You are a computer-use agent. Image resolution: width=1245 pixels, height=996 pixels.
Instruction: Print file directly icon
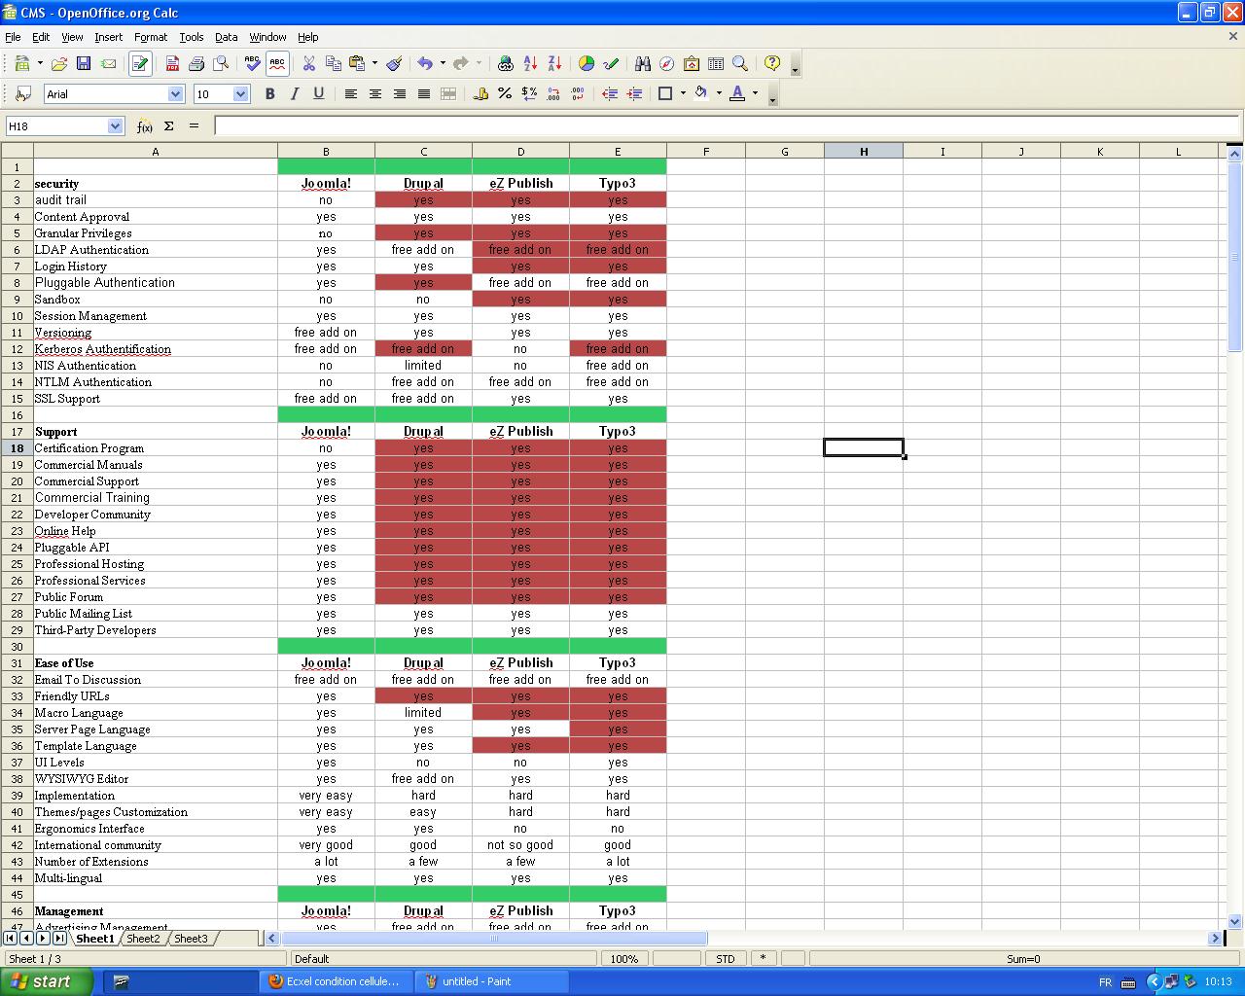pyautogui.click(x=196, y=63)
